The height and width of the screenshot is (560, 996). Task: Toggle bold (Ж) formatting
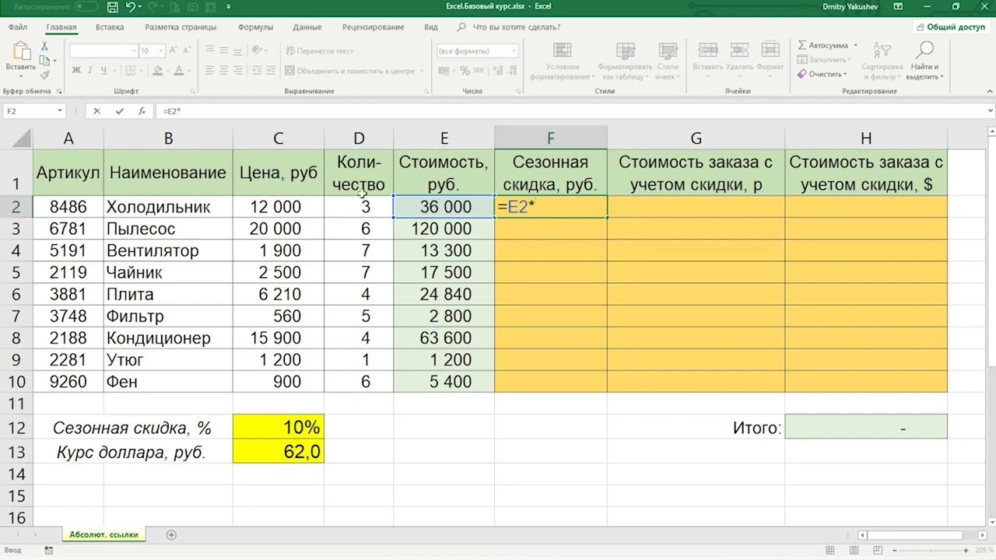click(76, 70)
